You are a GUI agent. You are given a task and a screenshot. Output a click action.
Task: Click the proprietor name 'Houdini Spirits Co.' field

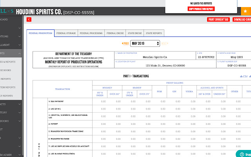click(155, 57)
